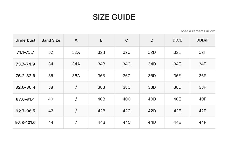Select size 40E cell
This screenshot has width=228, height=142.
pyautogui.click(x=177, y=99)
